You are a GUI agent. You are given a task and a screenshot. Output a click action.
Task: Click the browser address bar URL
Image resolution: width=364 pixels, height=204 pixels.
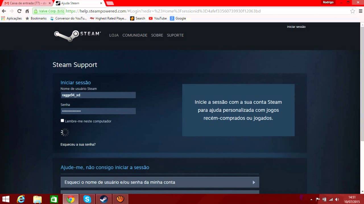coord(163,11)
